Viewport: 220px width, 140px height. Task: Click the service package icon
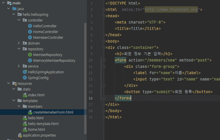(25, 66)
